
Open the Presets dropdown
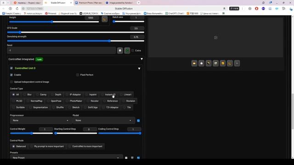click(67, 157)
